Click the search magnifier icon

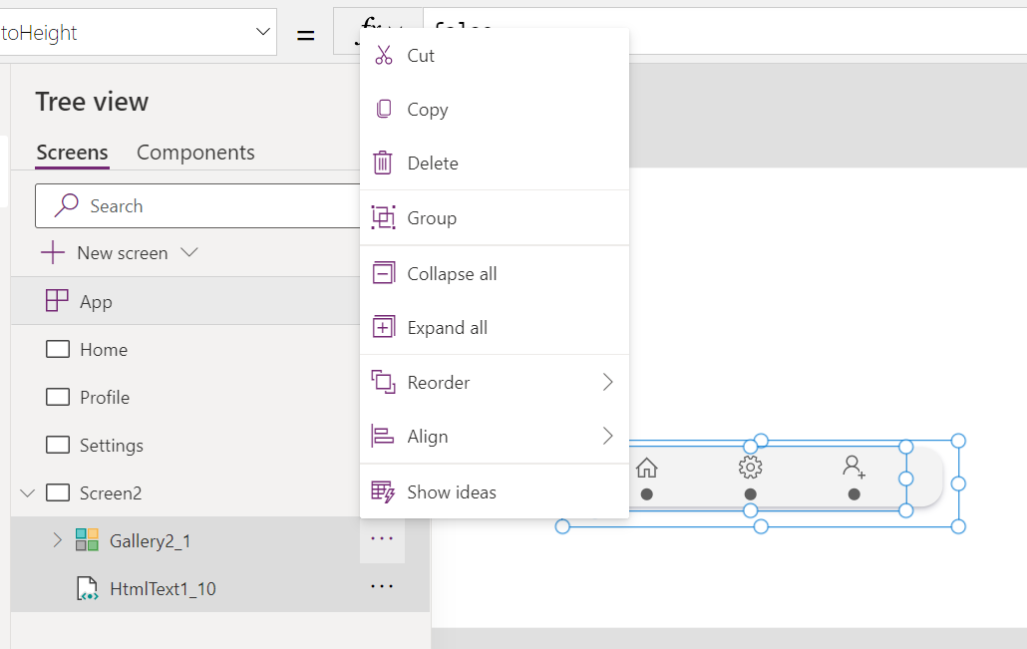(66, 205)
